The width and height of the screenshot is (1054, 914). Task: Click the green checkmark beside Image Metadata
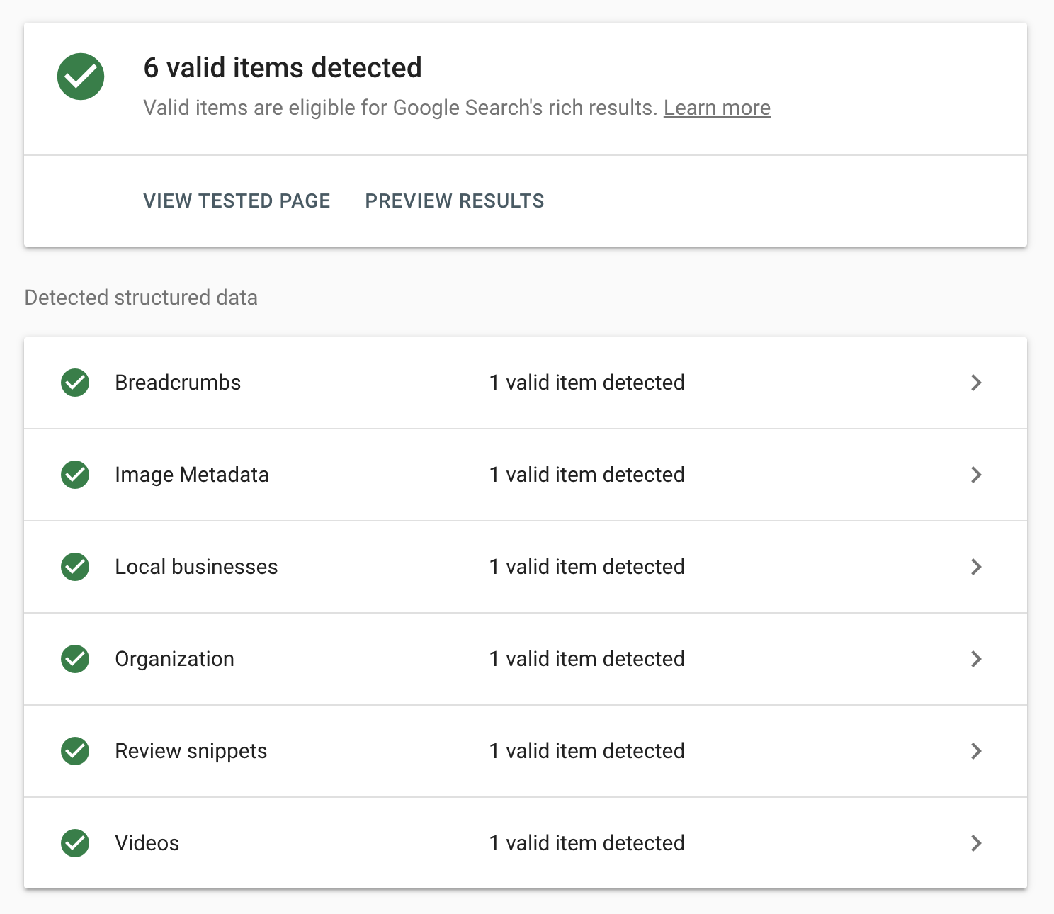(x=75, y=475)
